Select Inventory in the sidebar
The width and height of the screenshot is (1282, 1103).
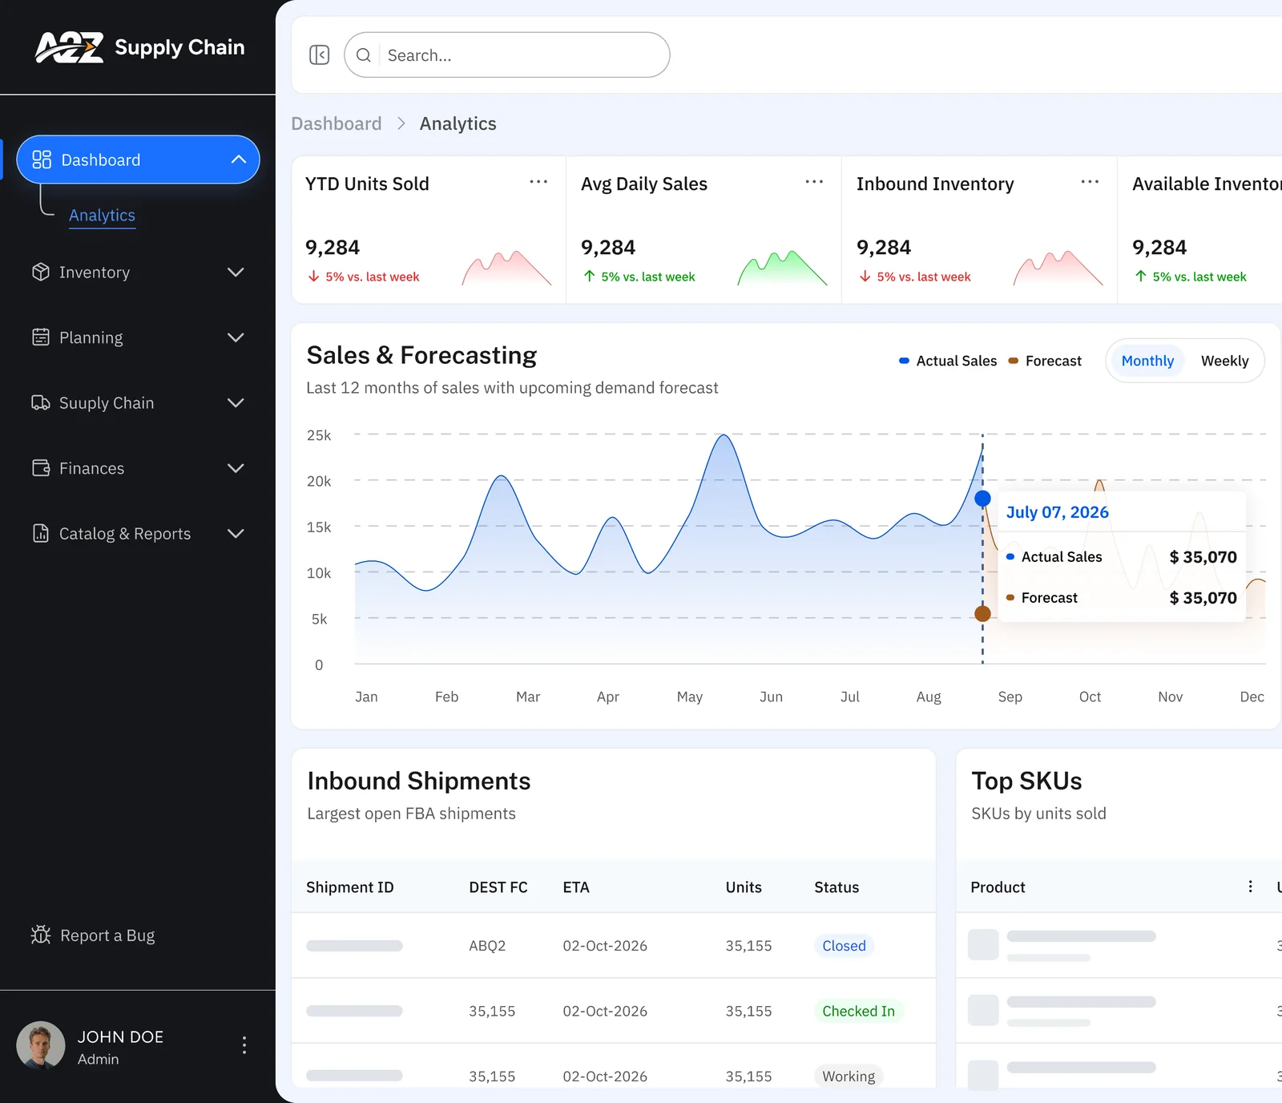pyautogui.click(x=138, y=273)
